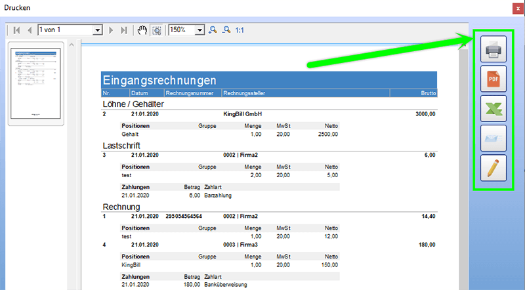Activate the hand pan tool

click(142, 30)
